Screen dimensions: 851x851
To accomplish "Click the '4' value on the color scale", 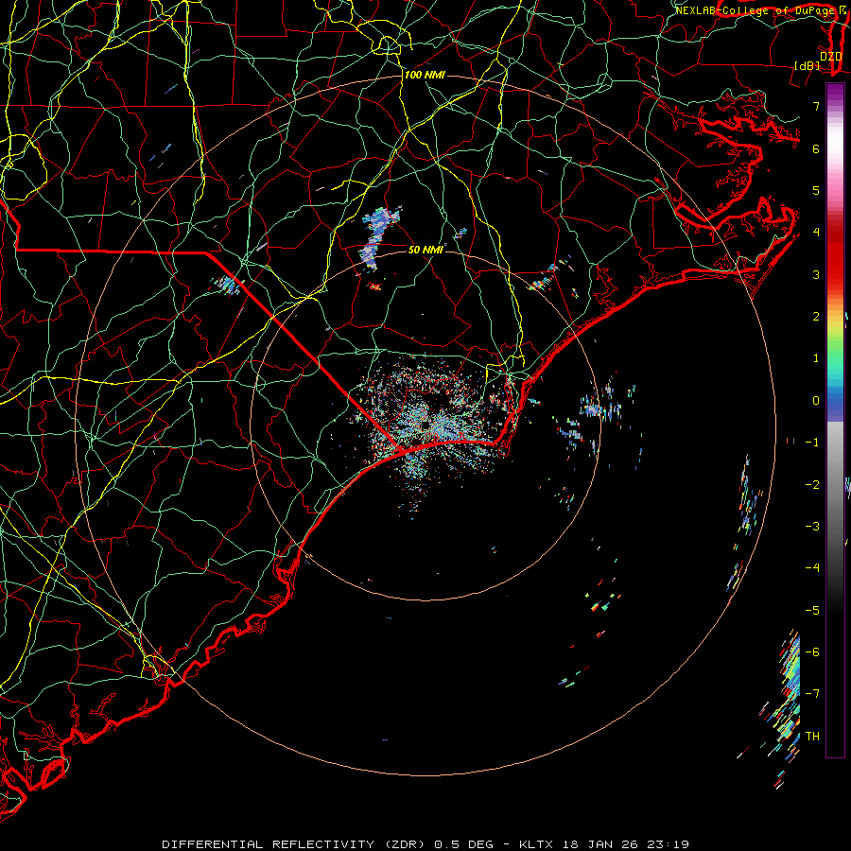I will point(816,233).
